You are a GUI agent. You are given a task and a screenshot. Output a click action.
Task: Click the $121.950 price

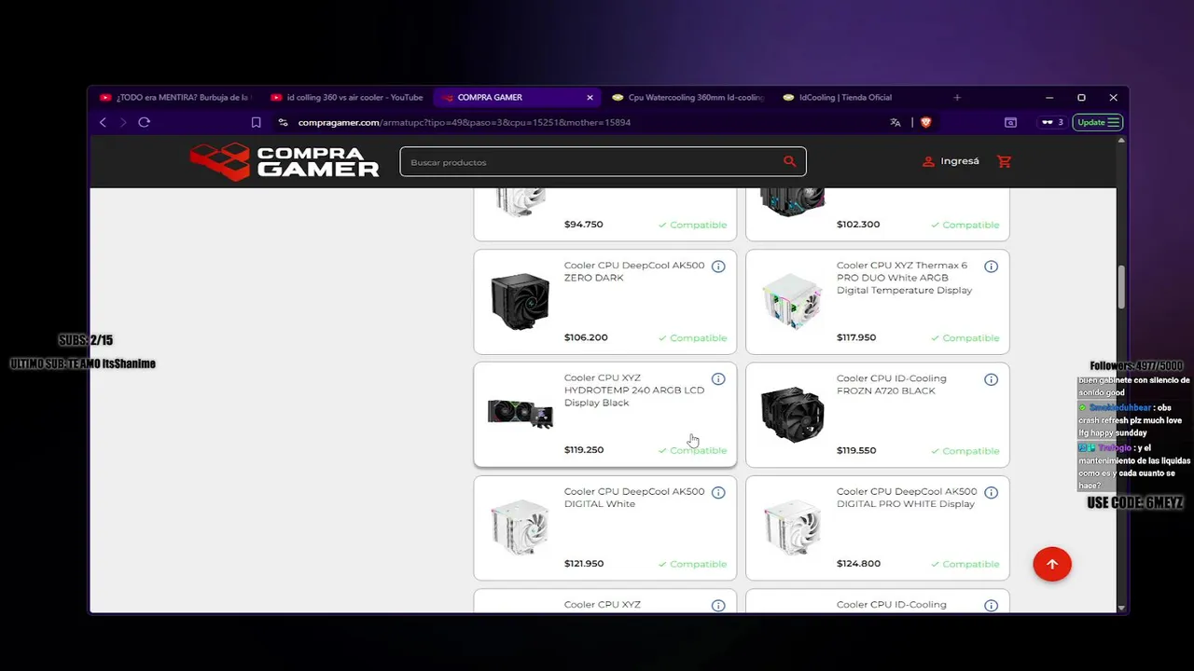tap(584, 563)
